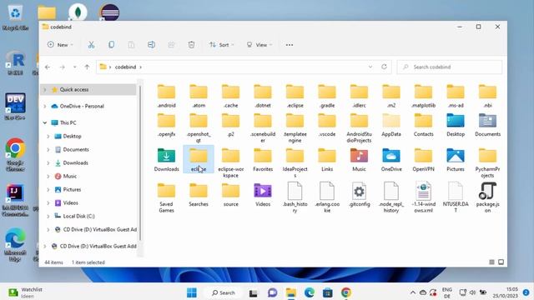
Task: Switch to details view layout button
Action: pos(491,262)
